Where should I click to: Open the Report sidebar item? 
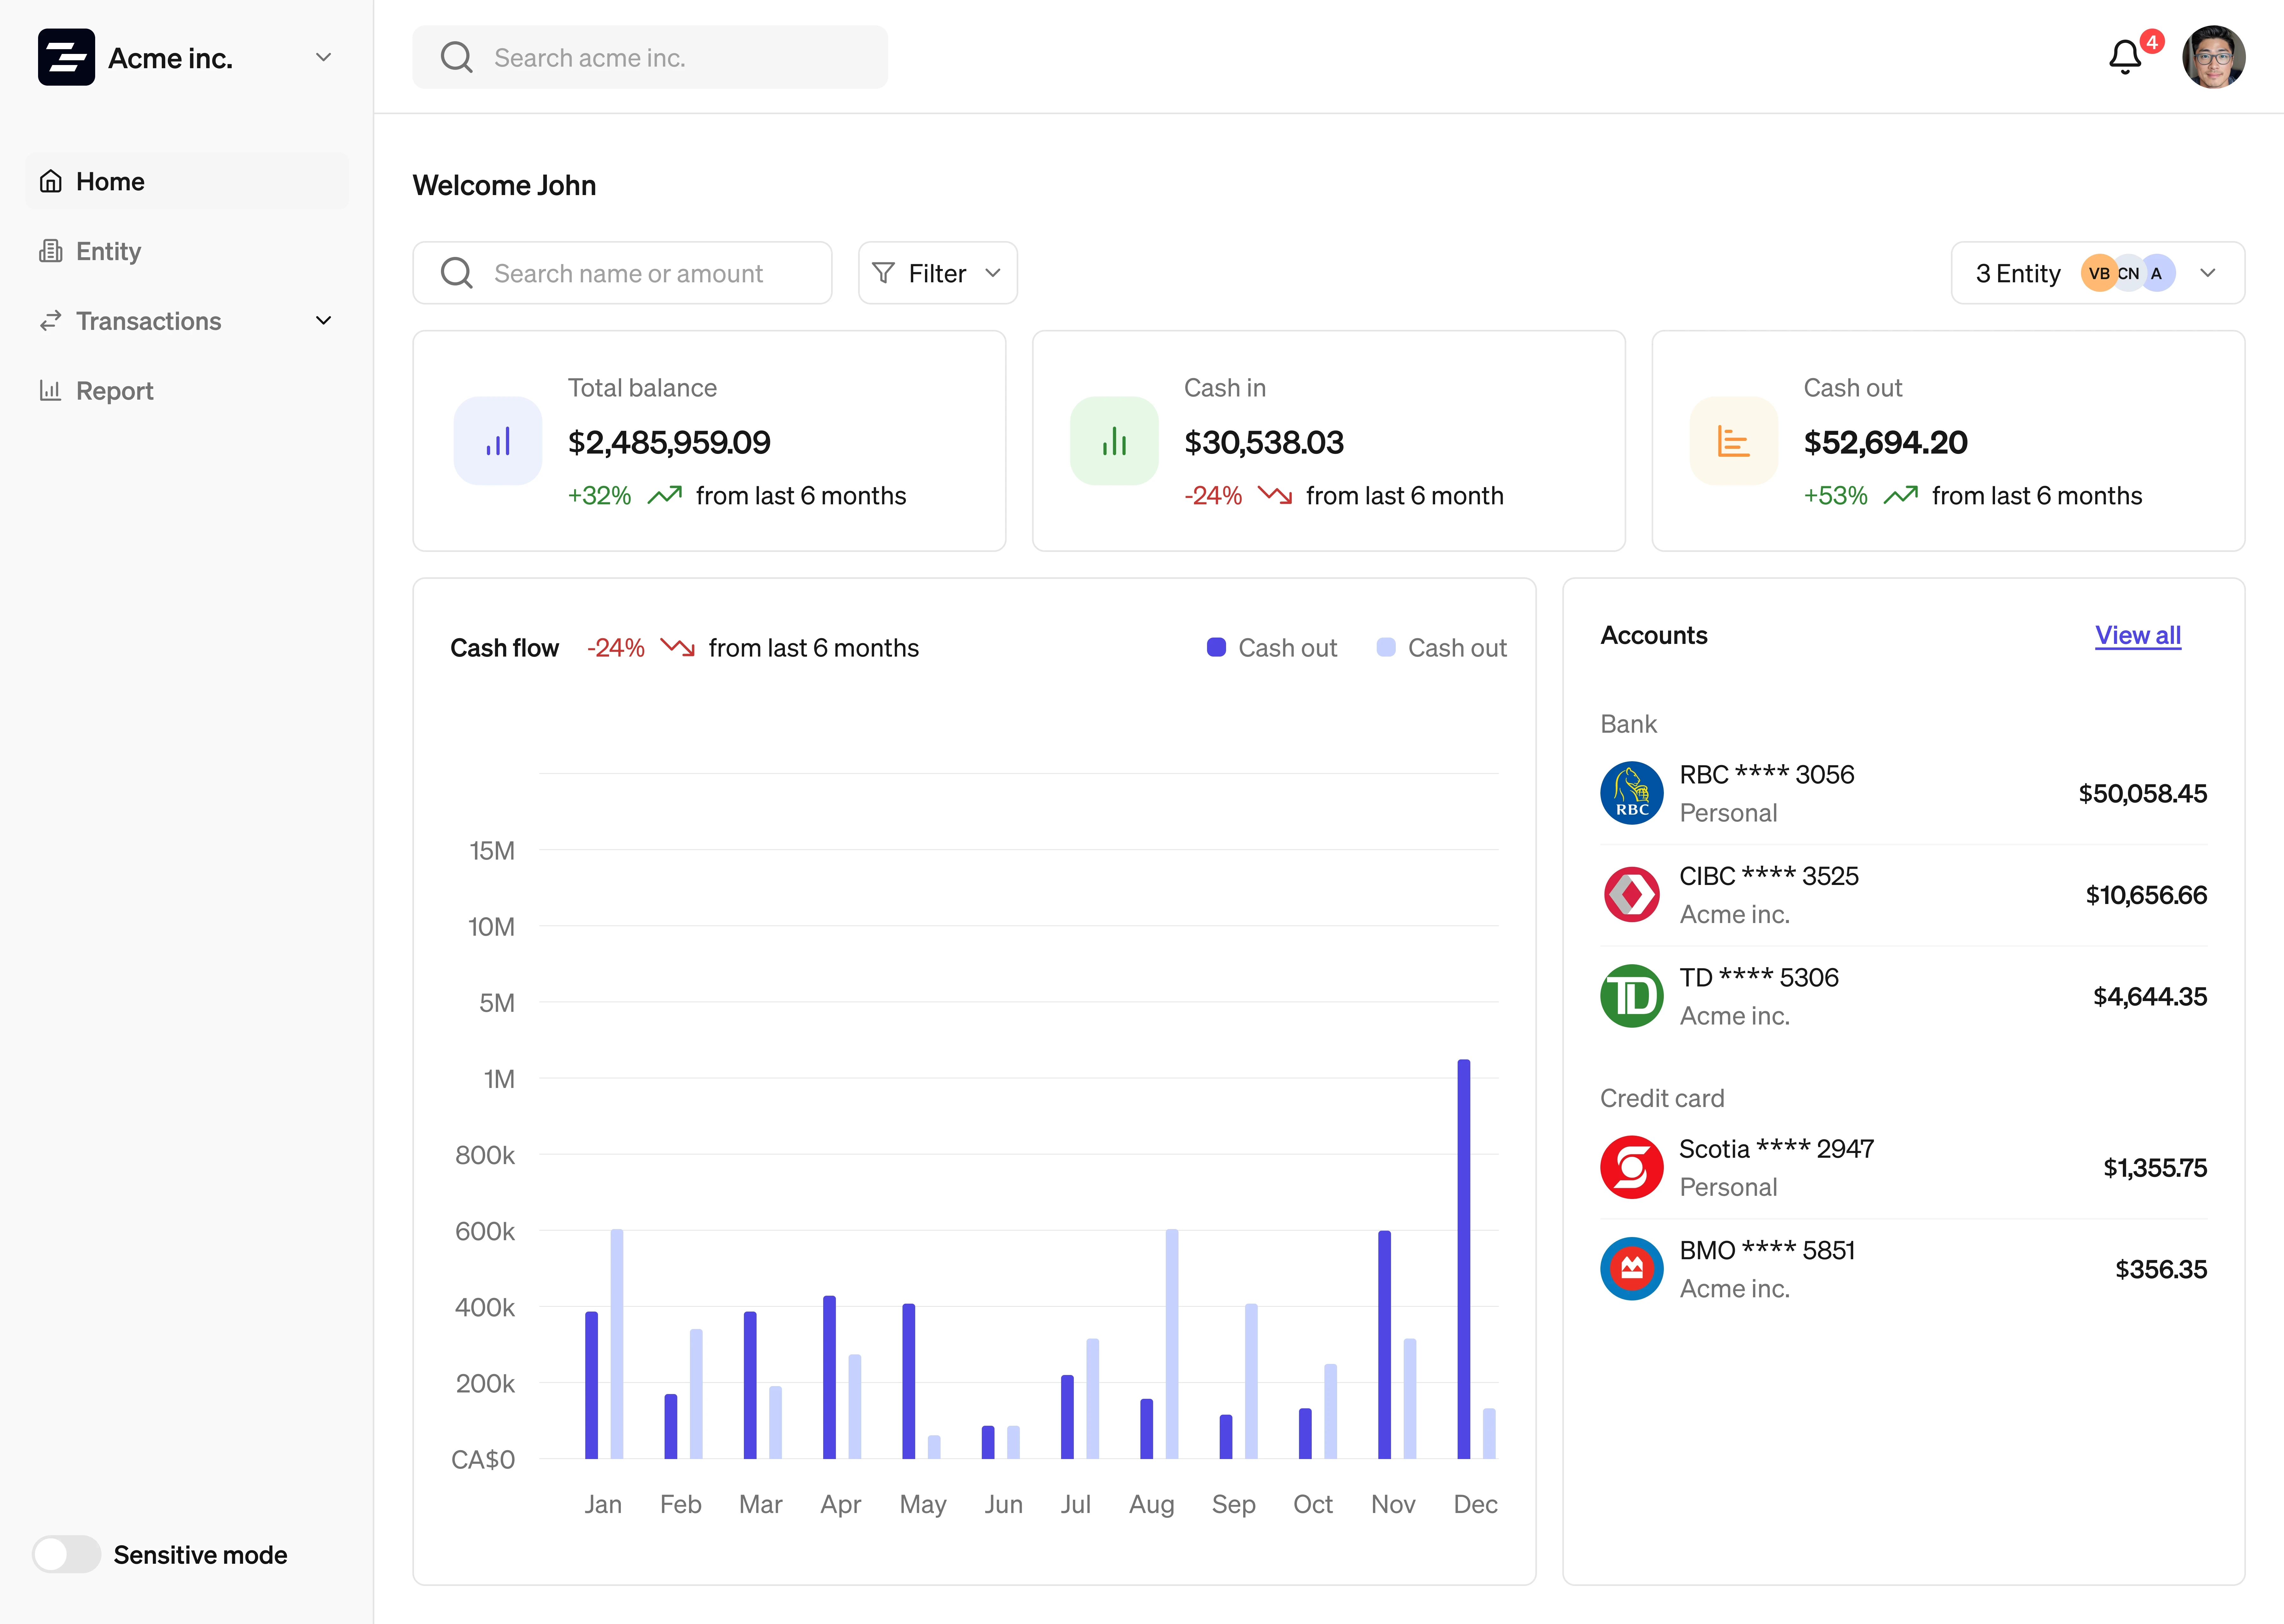click(x=114, y=391)
